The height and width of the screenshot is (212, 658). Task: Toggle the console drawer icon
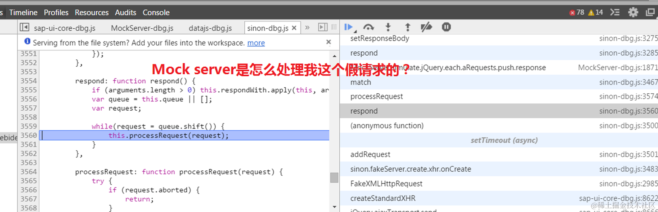(x=615, y=12)
